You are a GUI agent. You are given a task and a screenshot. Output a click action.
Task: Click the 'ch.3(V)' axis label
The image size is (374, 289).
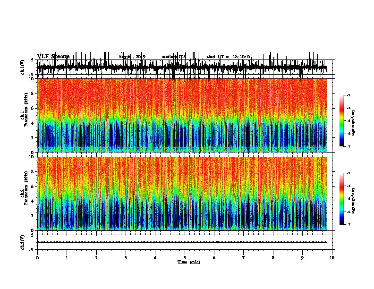click(x=23, y=242)
